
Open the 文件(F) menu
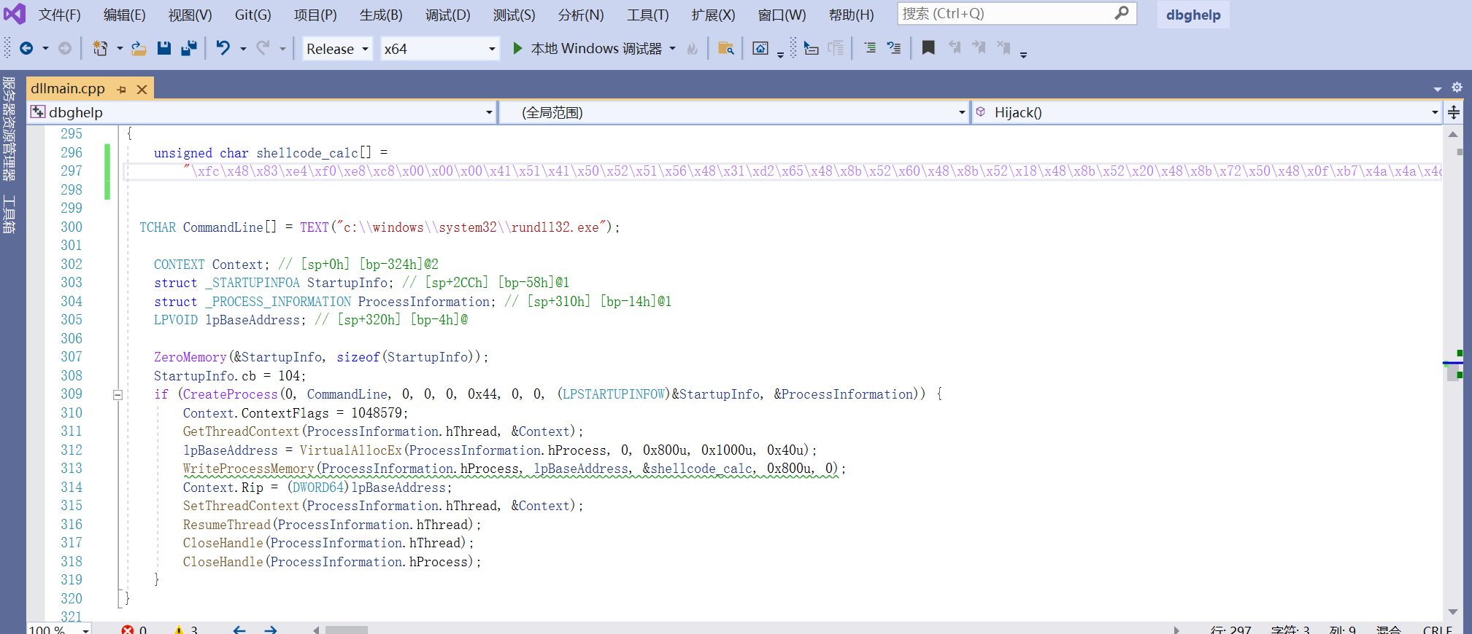[x=59, y=15]
